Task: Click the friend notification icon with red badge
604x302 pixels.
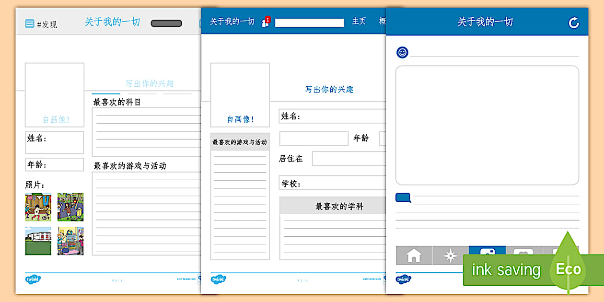Action: pos(266,22)
